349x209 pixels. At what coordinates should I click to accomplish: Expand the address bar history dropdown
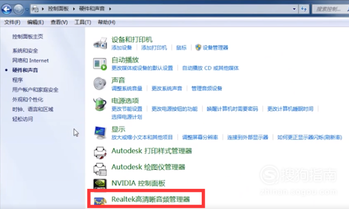[294, 9]
